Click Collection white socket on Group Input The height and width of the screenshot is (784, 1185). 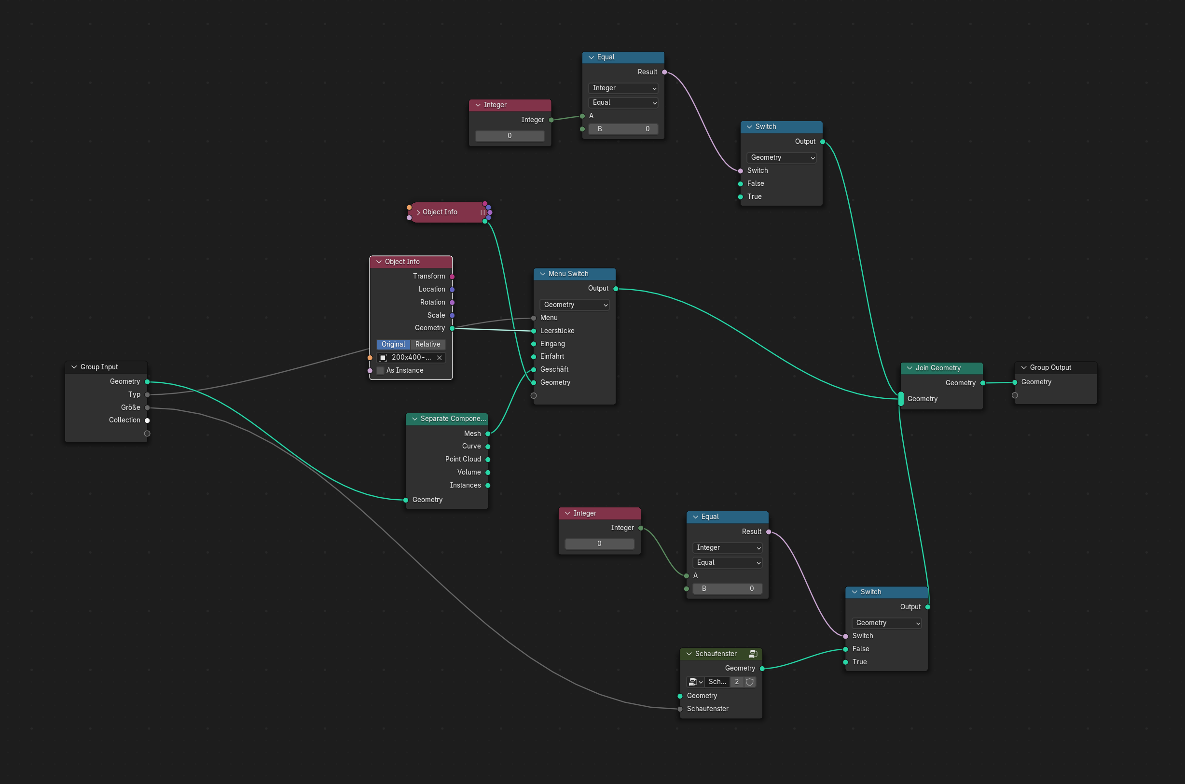(x=147, y=420)
